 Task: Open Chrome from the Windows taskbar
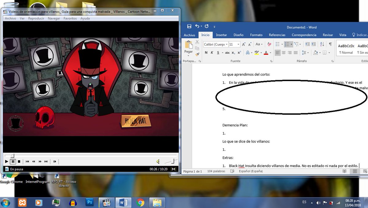tap(140, 202)
